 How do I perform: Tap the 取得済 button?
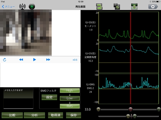[56, 115]
